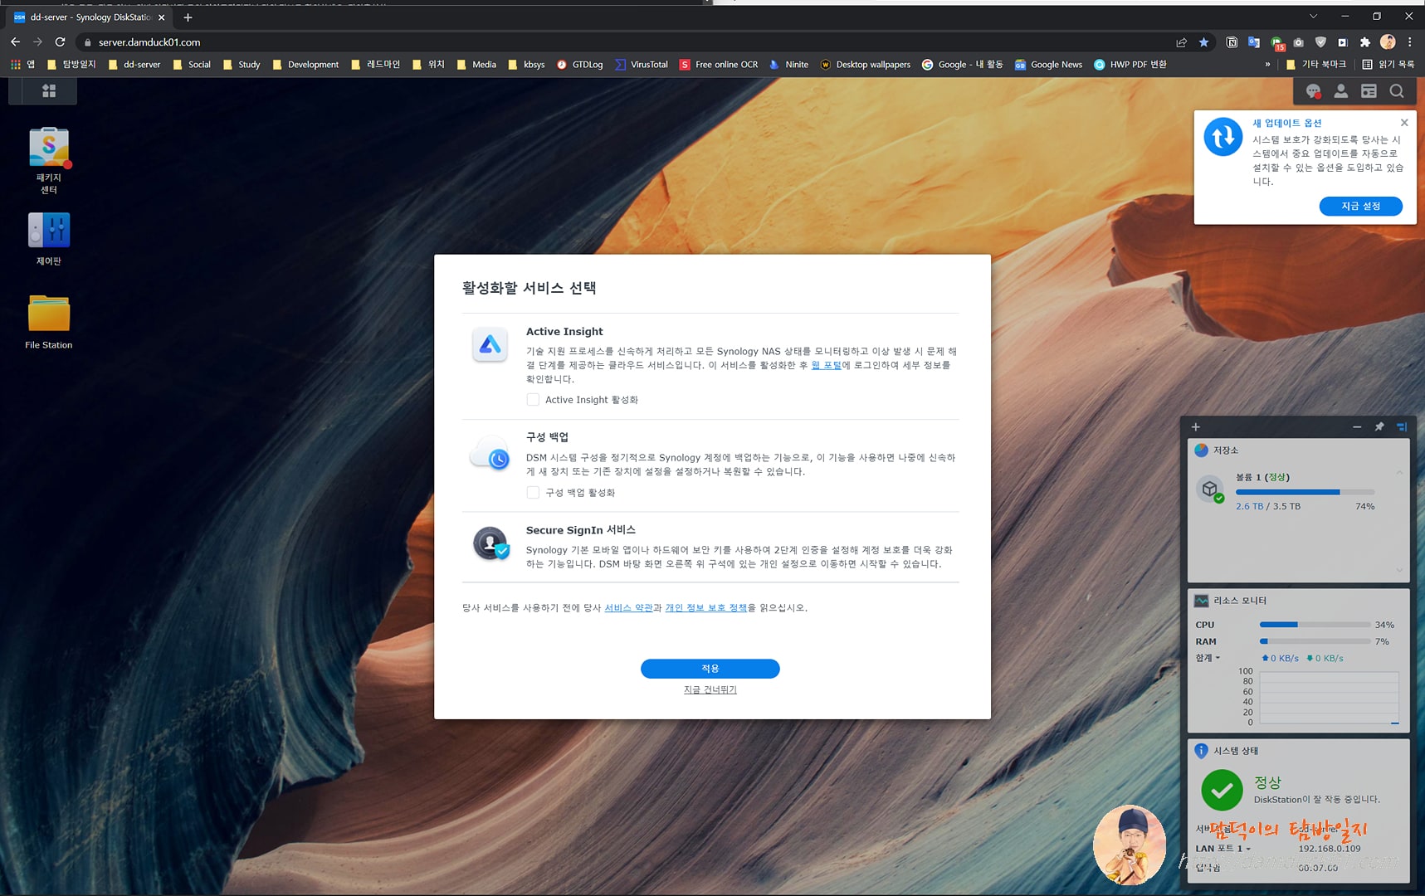Enable the configuration backup checkbox
This screenshot has height=896, width=1425.
533,493
